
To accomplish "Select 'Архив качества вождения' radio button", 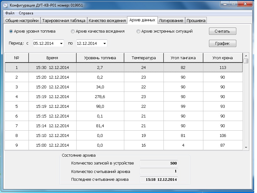I will 73,31.
